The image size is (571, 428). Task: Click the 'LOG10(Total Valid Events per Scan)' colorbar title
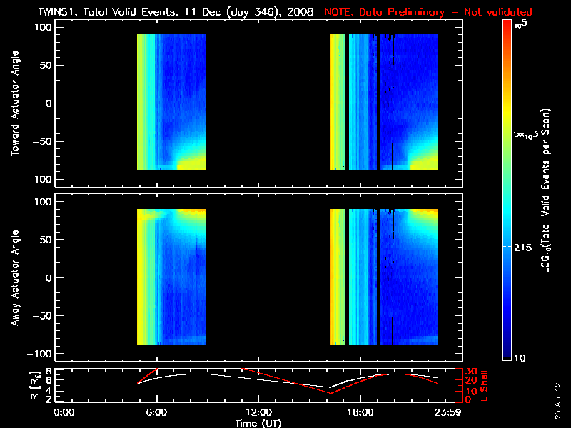545,190
